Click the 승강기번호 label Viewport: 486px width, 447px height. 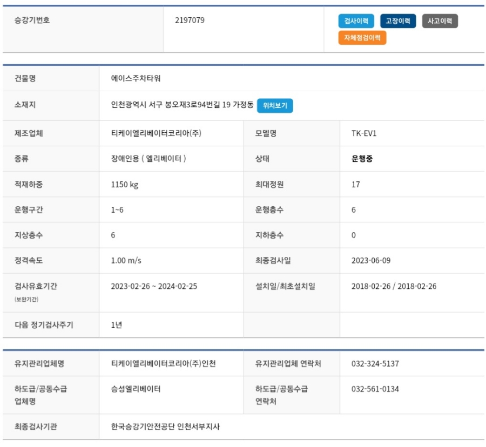coord(32,21)
